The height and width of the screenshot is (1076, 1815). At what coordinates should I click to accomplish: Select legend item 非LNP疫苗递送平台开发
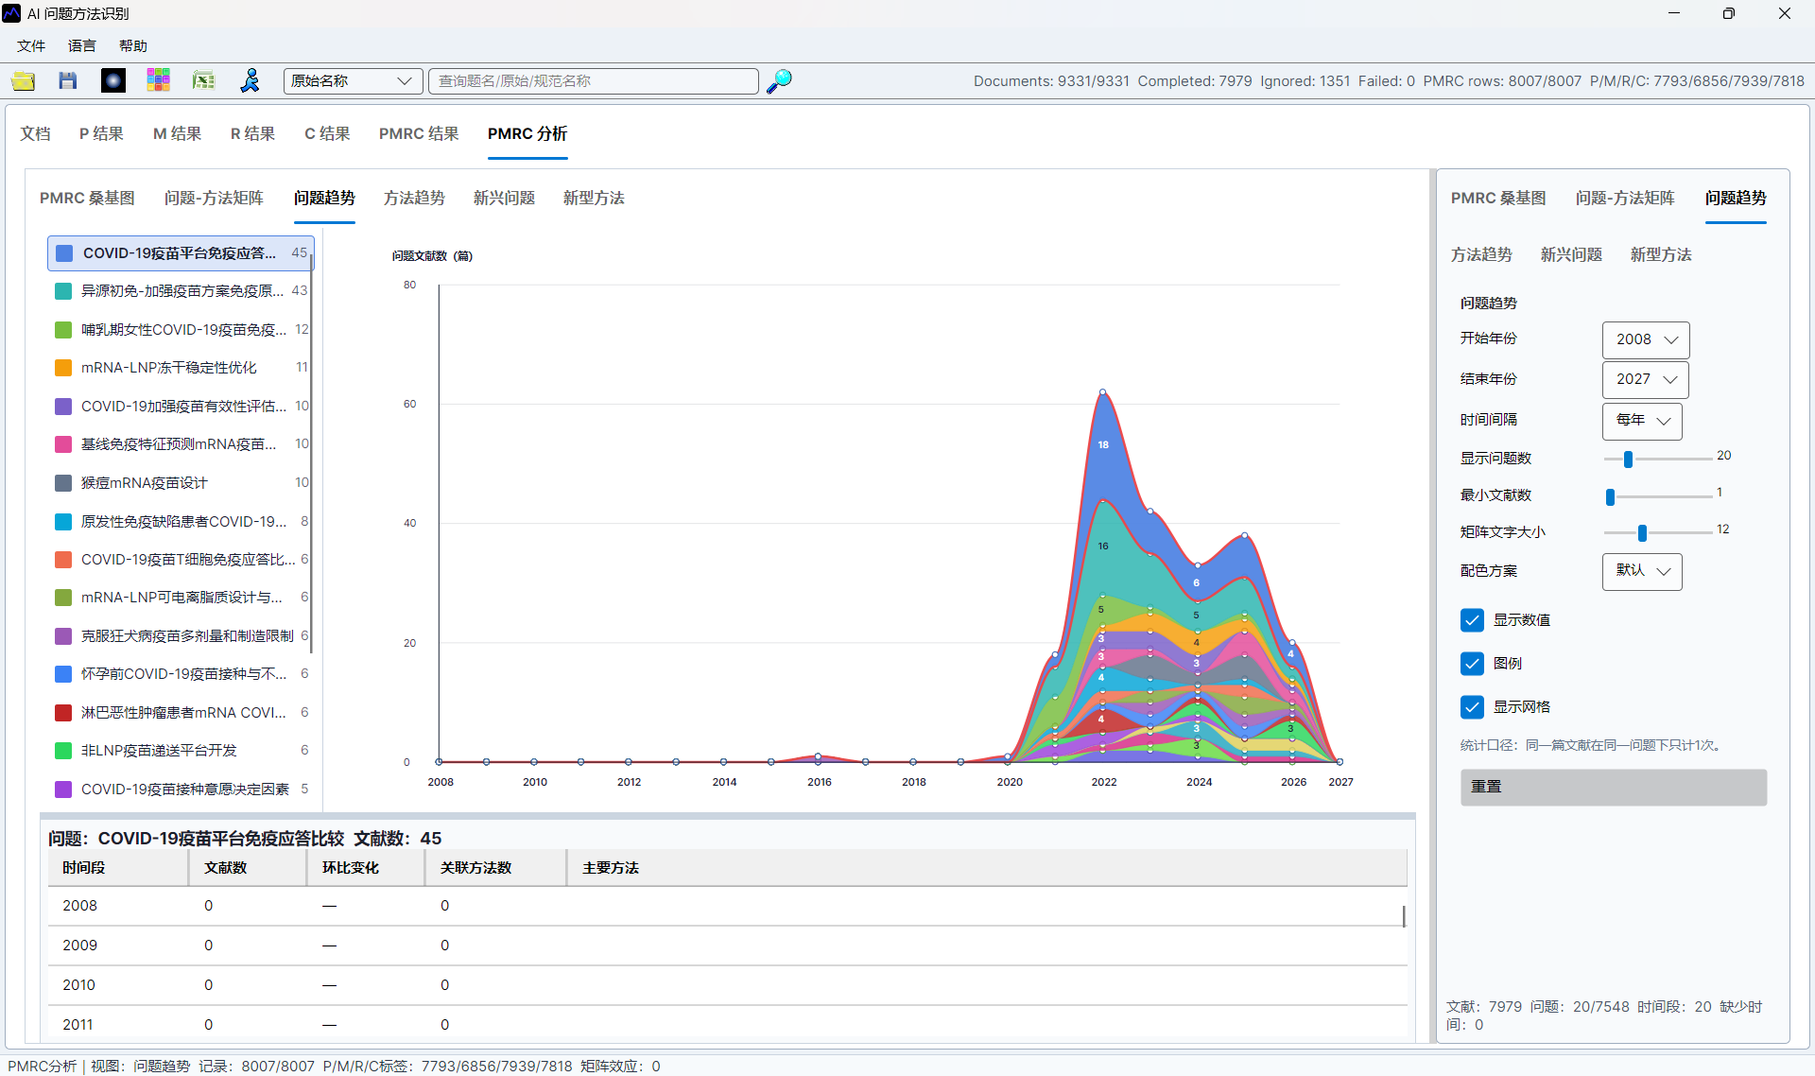(181, 751)
